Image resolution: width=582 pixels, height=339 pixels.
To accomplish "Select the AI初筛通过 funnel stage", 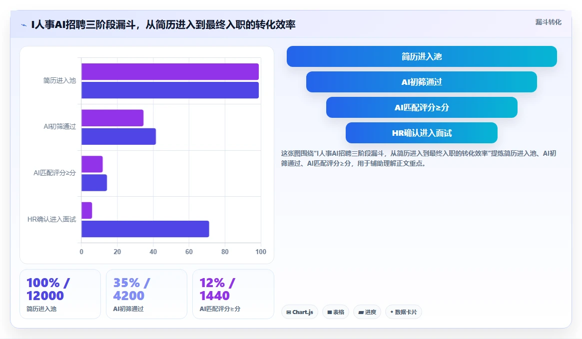I will [x=421, y=82].
